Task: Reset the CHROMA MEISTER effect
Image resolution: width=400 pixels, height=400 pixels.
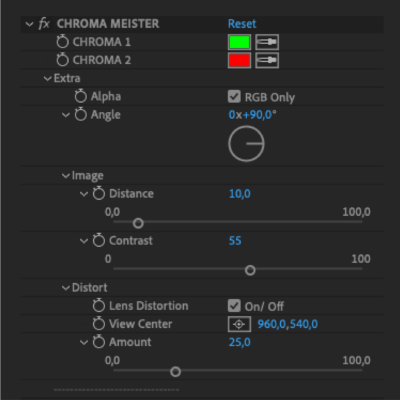Action: tap(242, 24)
